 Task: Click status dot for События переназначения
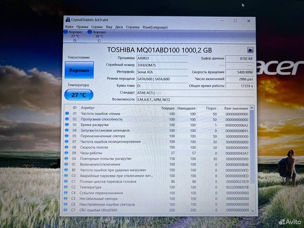point(66,193)
